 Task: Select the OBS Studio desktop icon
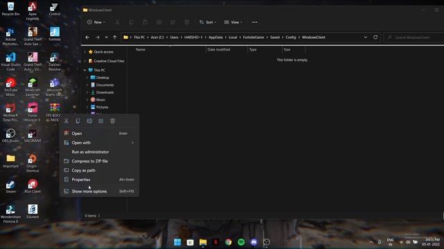[10, 136]
